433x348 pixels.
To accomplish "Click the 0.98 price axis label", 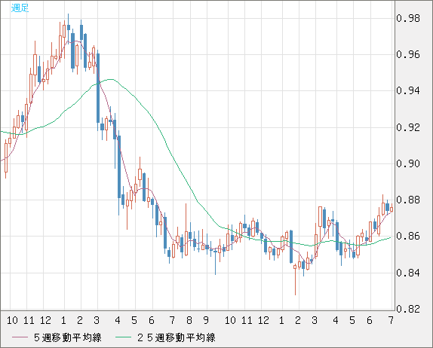I will (408, 19).
